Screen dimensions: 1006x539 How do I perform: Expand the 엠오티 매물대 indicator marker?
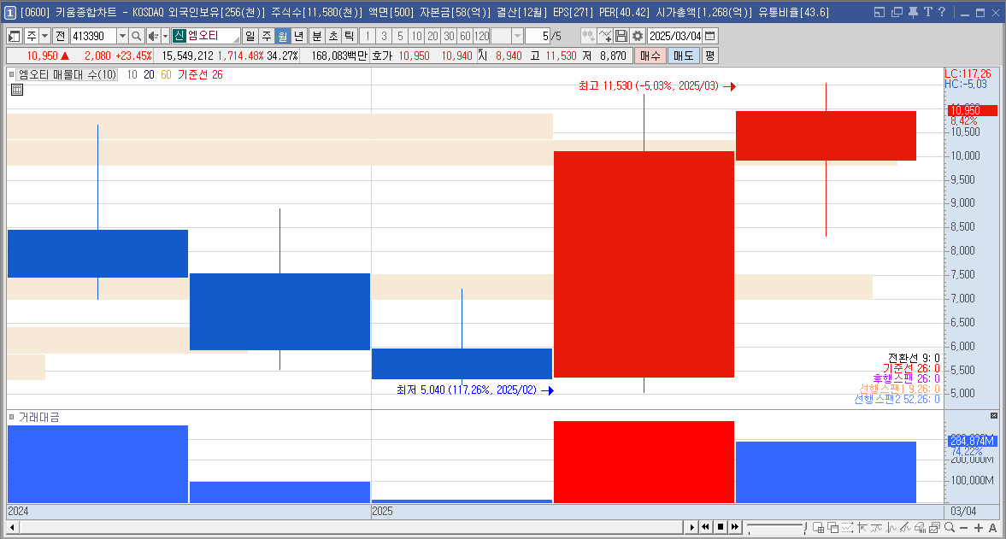(x=12, y=74)
